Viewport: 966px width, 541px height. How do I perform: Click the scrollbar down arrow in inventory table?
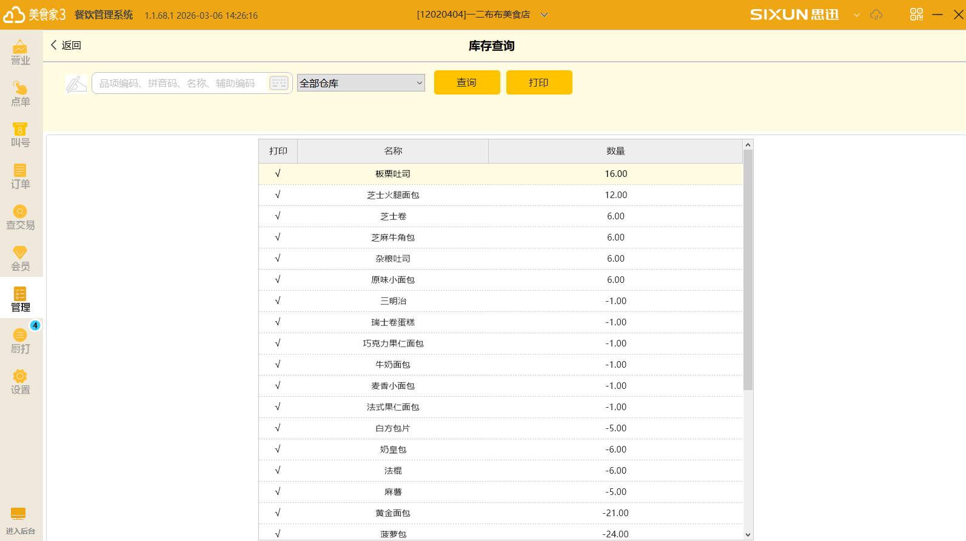coord(748,534)
